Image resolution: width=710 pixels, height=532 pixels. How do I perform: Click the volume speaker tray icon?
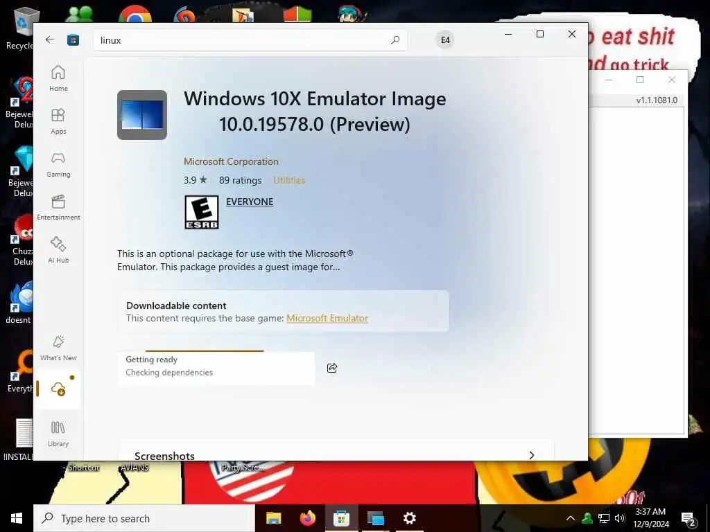pos(620,518)
